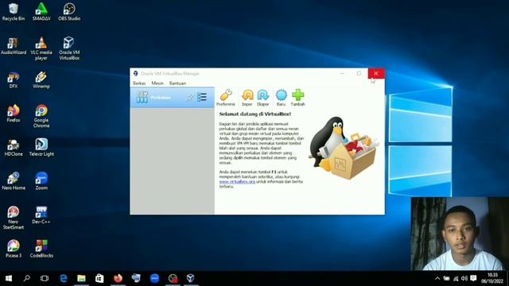Switch to Firefox on the taskbar

(x=118, y=278)
